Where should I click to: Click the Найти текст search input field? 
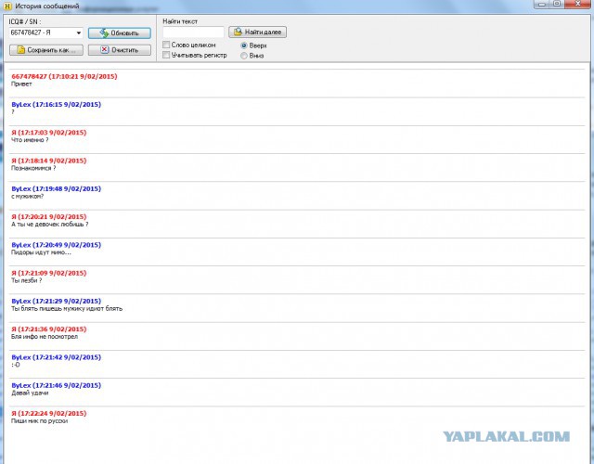[192, 32]
